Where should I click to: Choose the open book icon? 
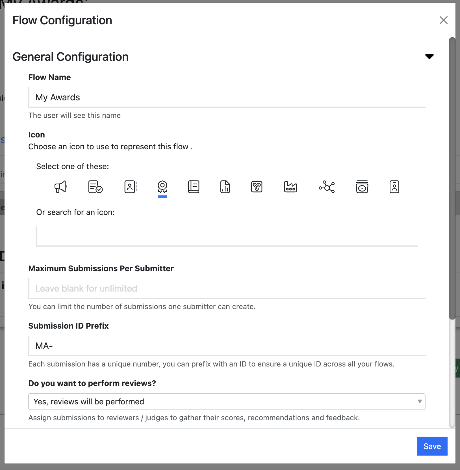[x=194, y=187]
